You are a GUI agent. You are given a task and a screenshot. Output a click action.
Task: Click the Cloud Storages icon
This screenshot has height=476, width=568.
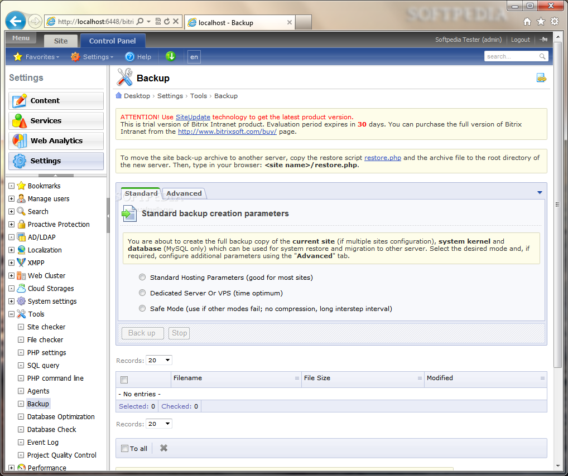point(21,289)
